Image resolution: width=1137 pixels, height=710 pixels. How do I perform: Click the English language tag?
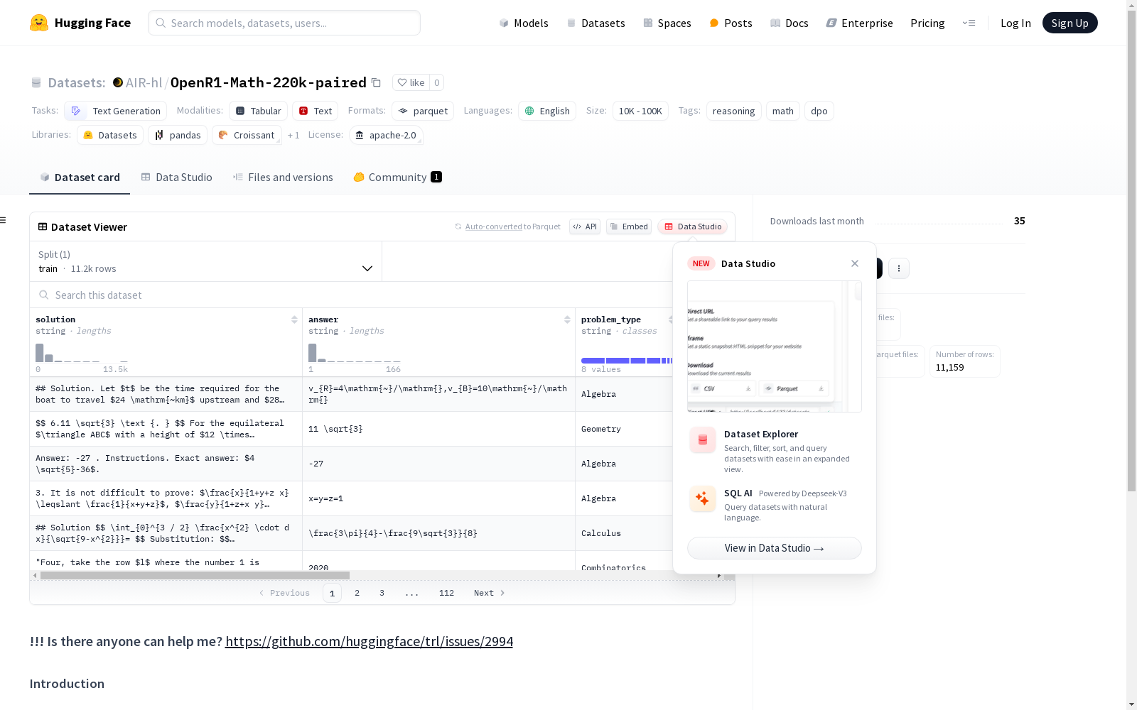547,111
